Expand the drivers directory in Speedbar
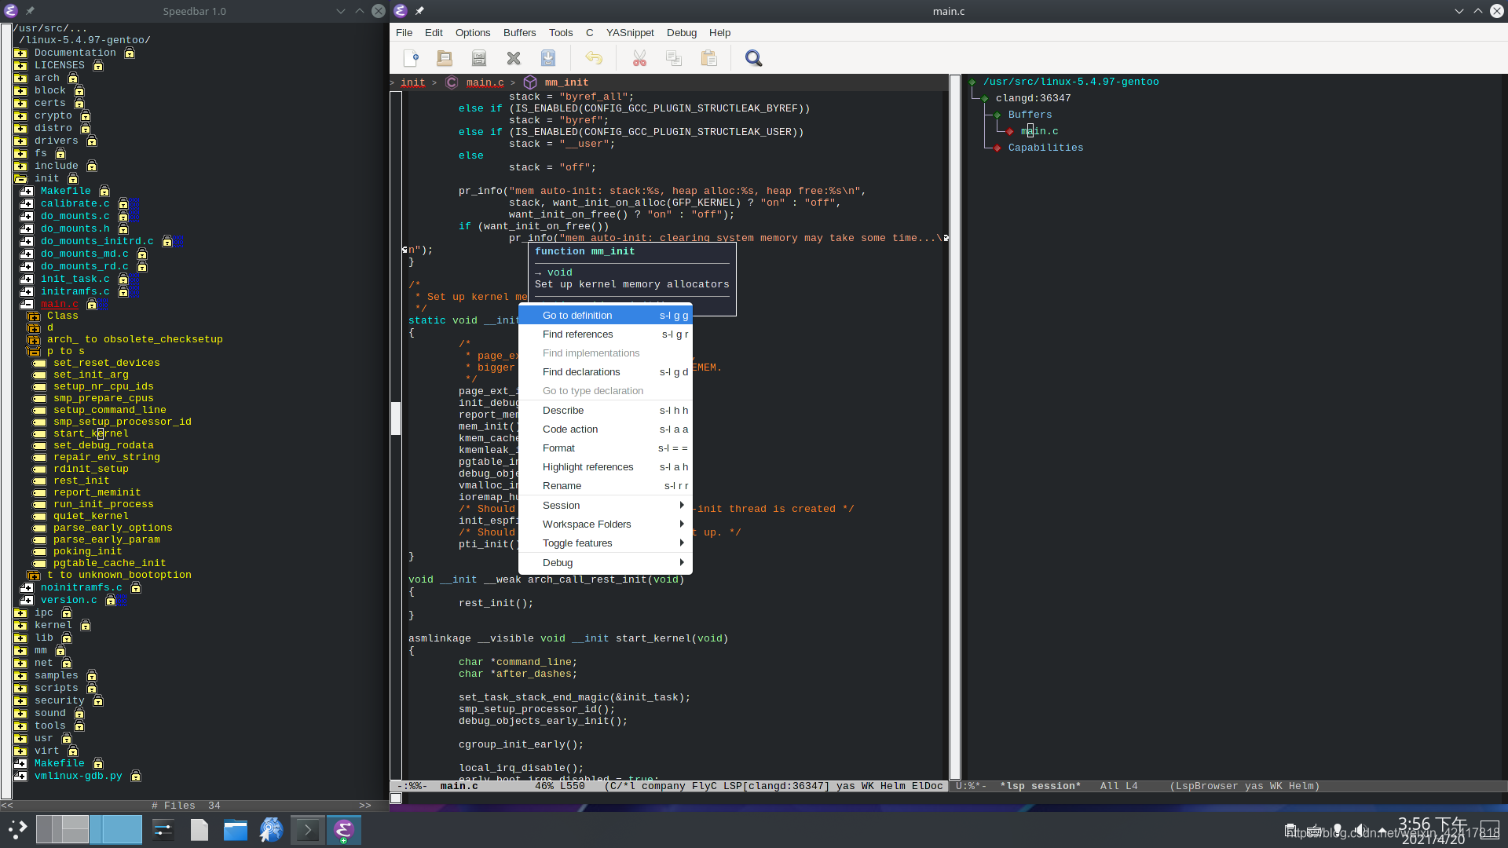1508x848 pixels. point(20,141)
